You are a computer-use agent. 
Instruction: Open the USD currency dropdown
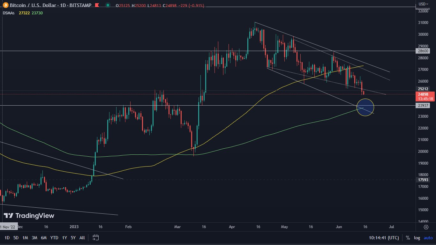pos(423,4)
